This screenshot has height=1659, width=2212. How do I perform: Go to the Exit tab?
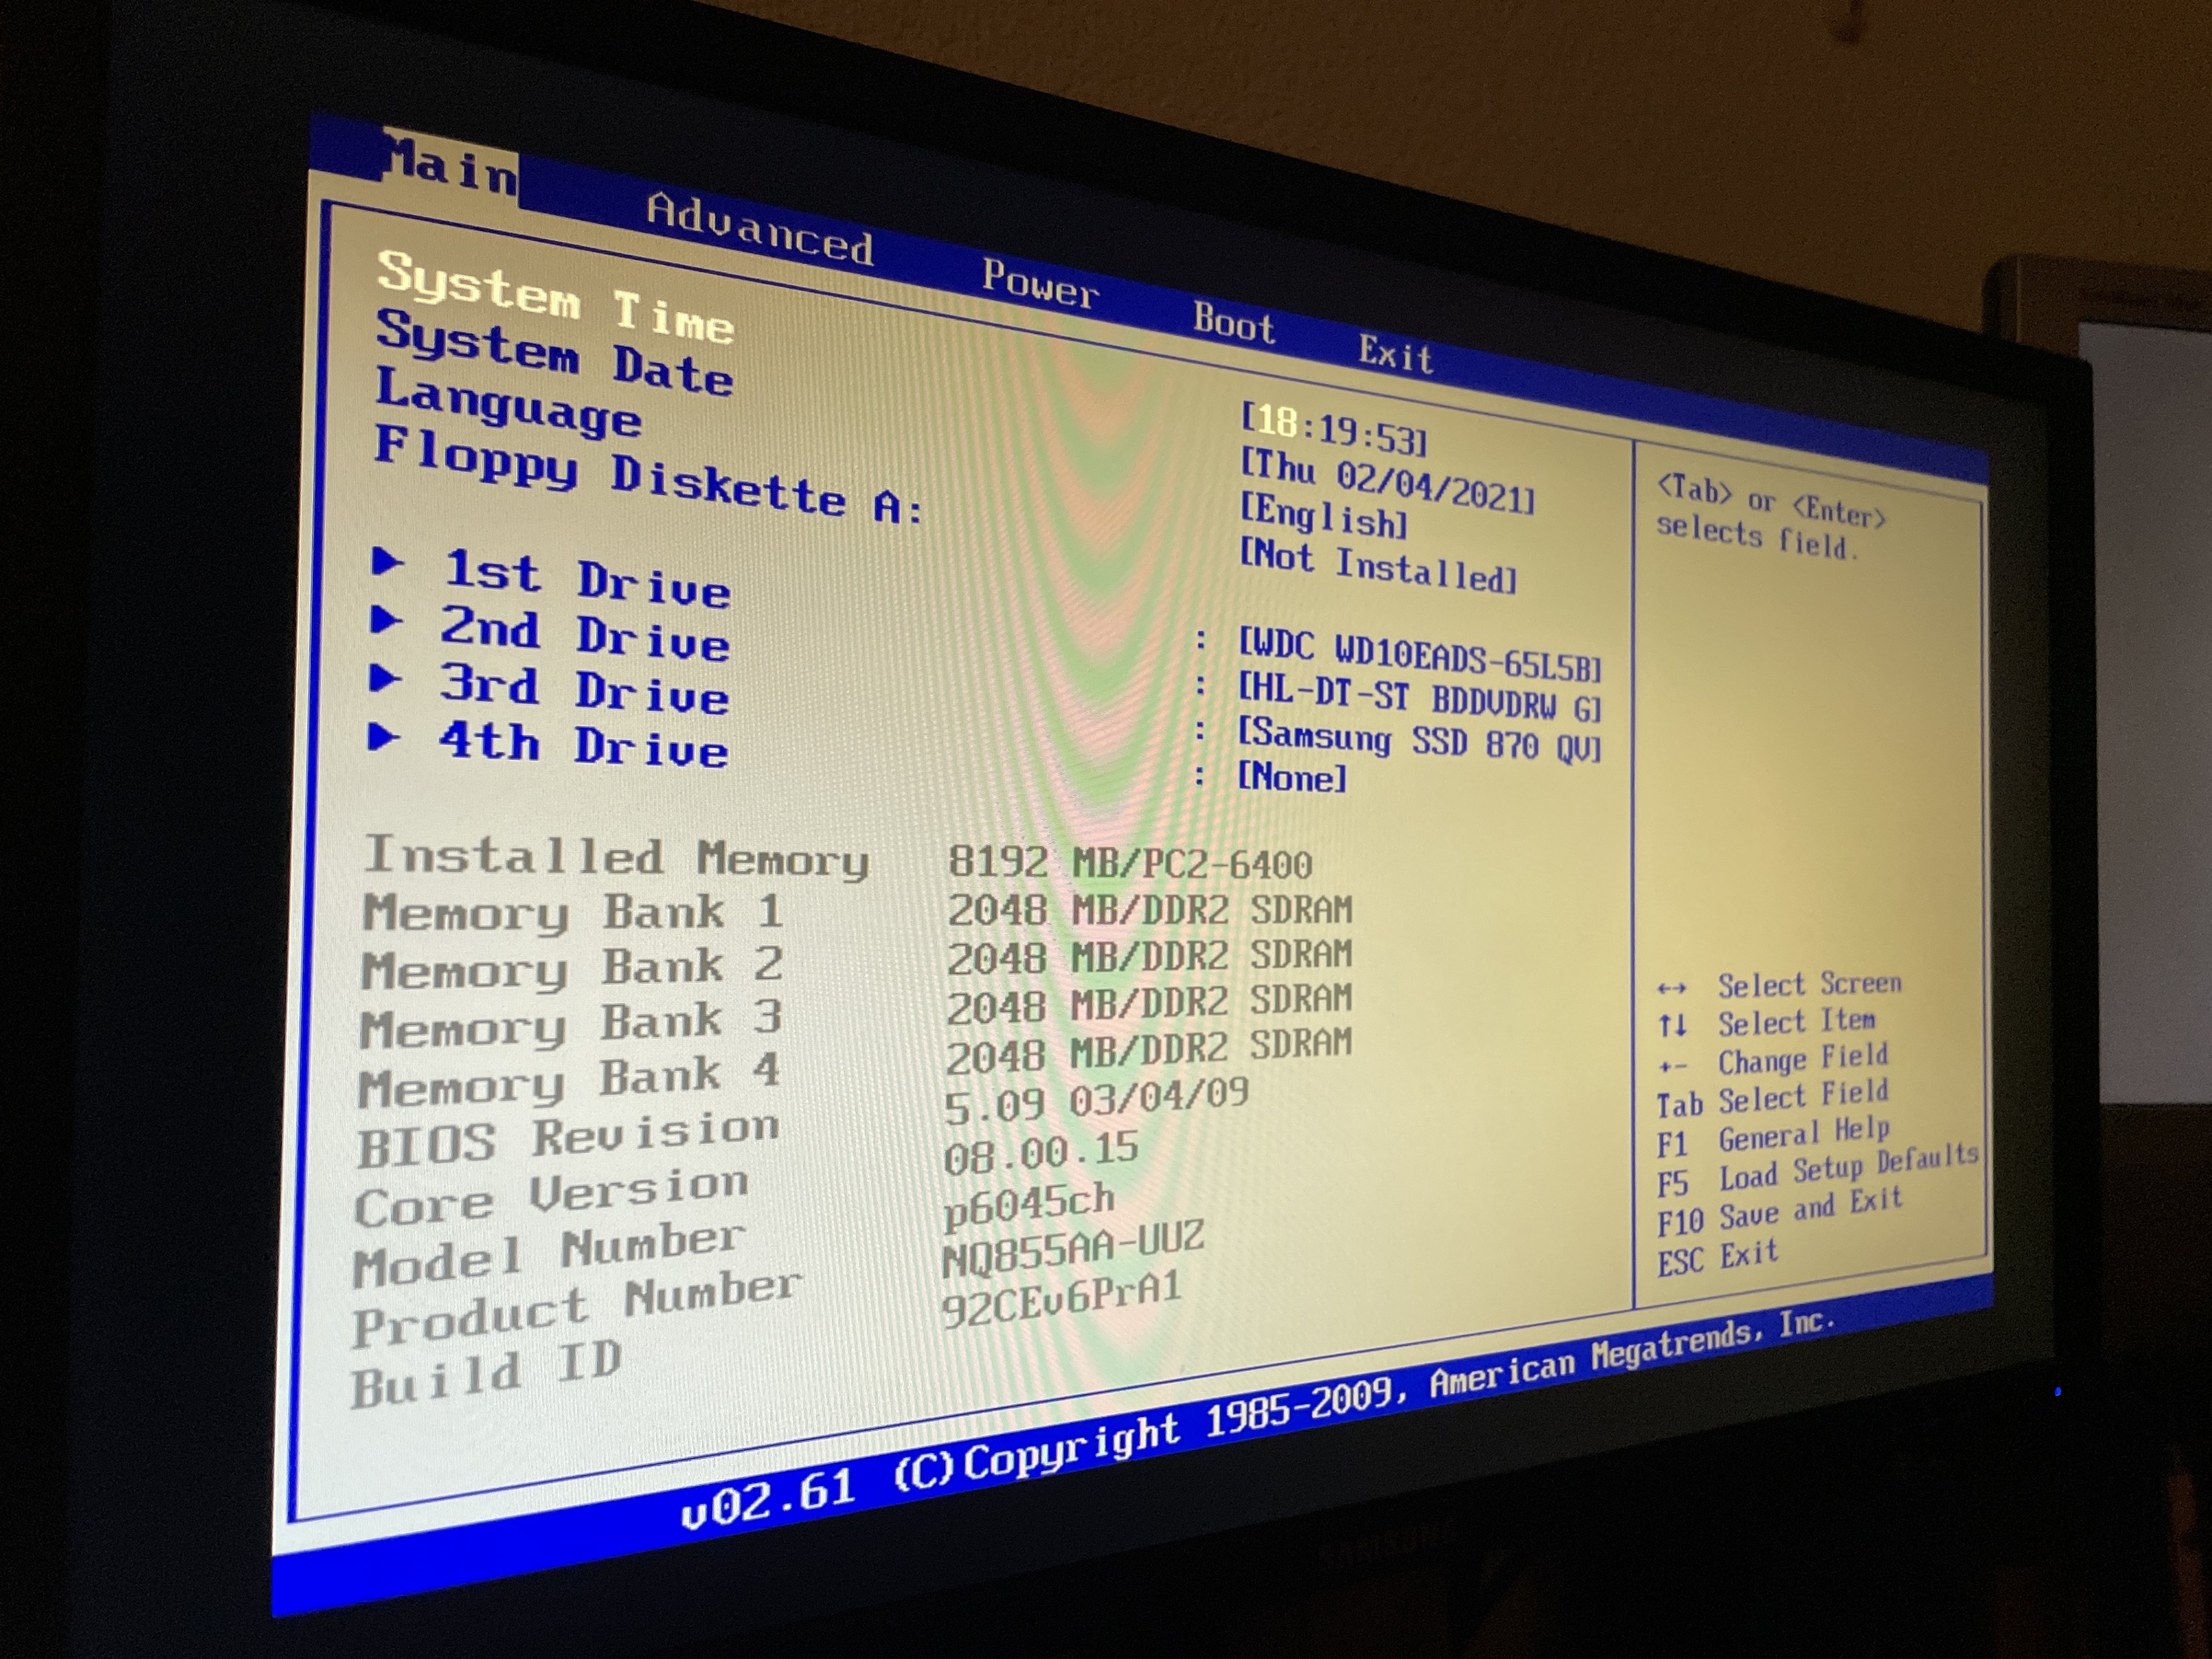click(1395, 354)
